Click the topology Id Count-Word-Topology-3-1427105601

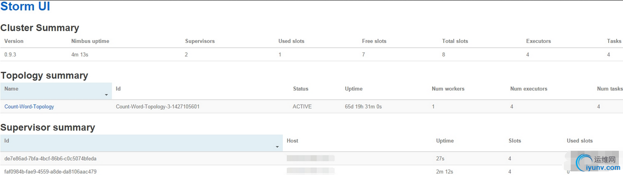click(x=158, y=106)
